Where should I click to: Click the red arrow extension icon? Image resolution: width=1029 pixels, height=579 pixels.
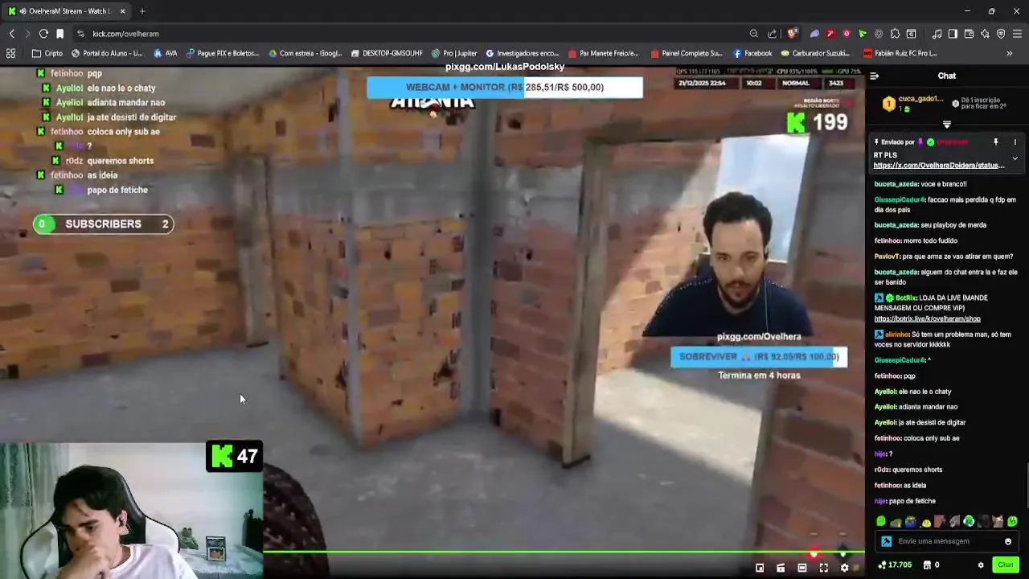830,34
